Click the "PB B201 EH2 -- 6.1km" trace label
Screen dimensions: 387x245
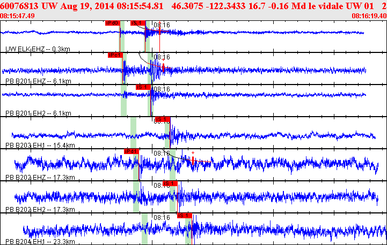tap(38, 113)
